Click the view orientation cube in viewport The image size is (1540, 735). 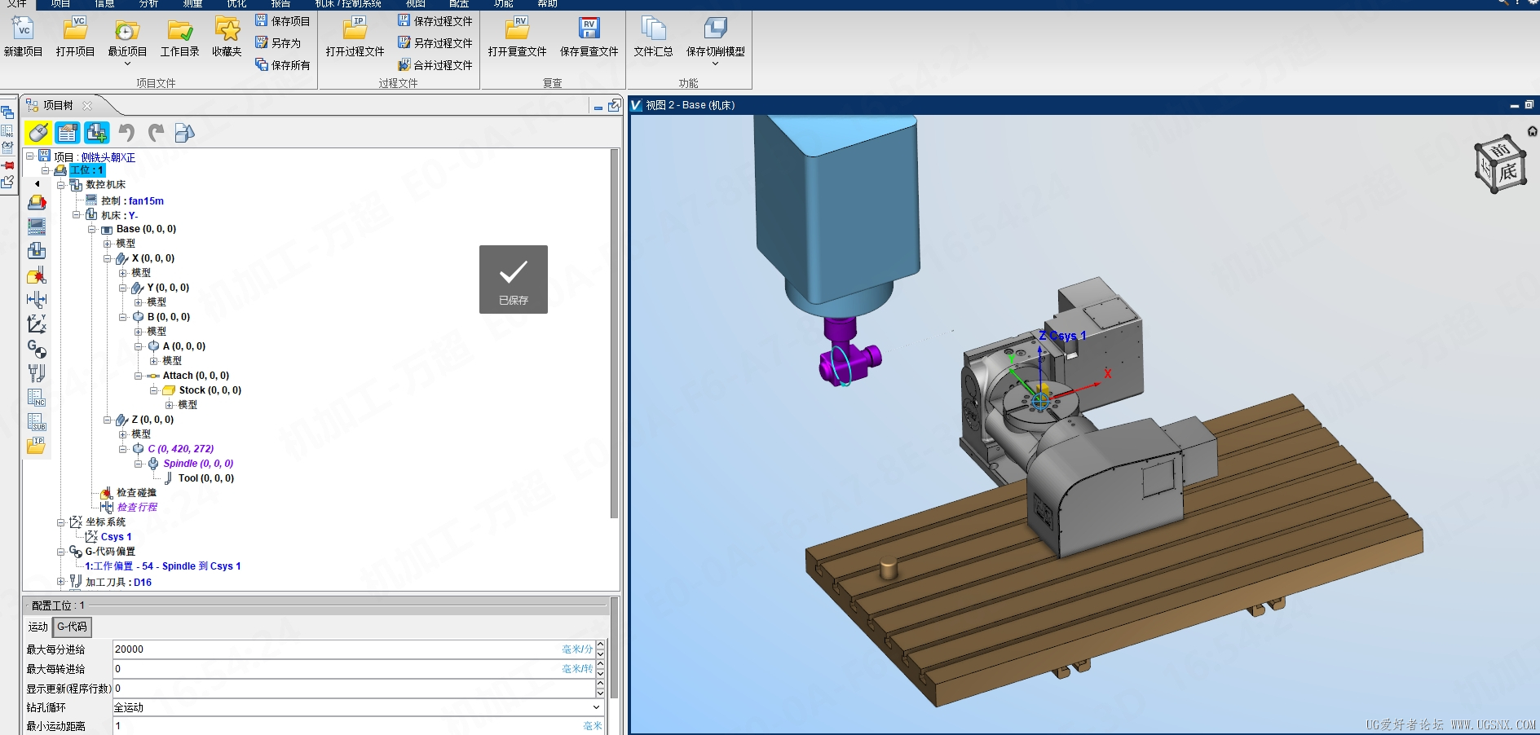point(1500,165)
